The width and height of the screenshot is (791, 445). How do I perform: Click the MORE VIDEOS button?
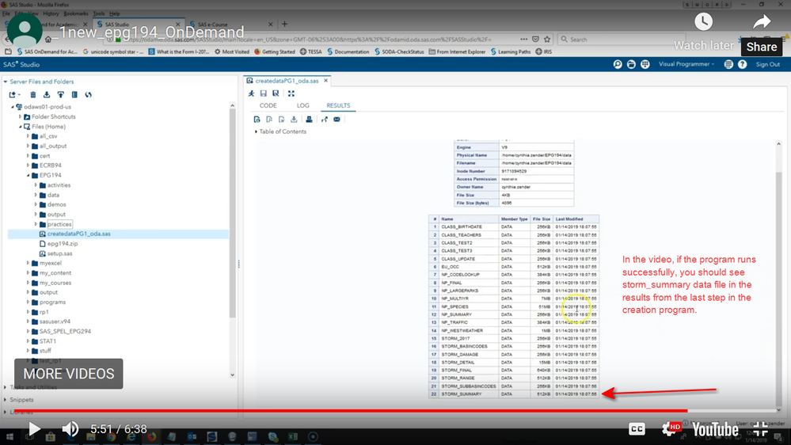tap(69, 374)
